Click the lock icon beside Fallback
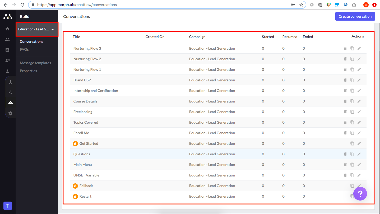380x214 pixels. [x=75, y=186]
